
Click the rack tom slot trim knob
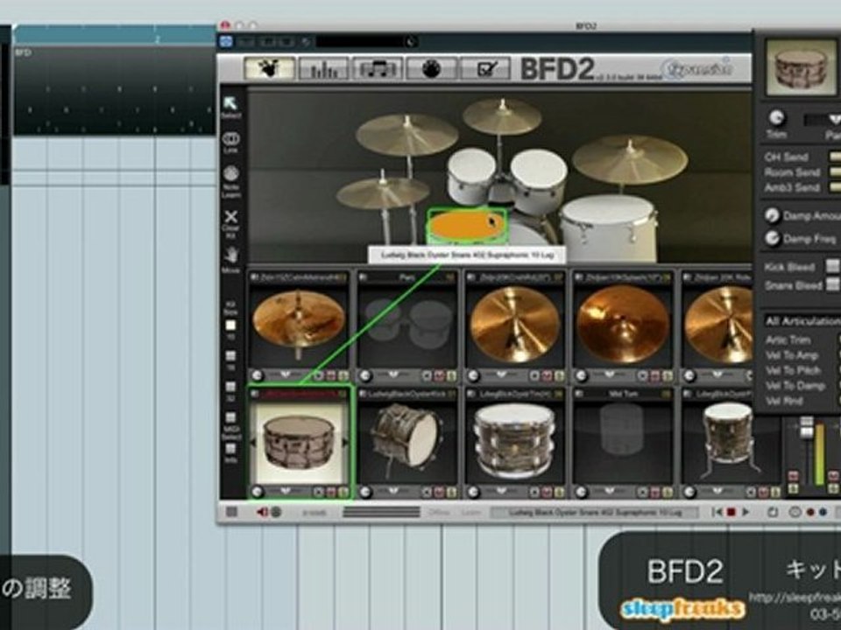[x=474, y=492]
